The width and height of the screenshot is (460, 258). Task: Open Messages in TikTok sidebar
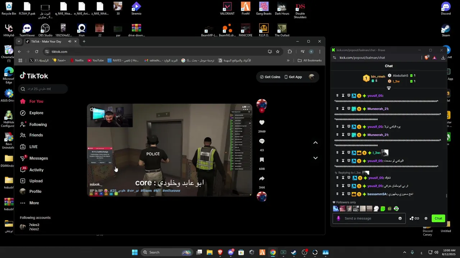(34, 158)
